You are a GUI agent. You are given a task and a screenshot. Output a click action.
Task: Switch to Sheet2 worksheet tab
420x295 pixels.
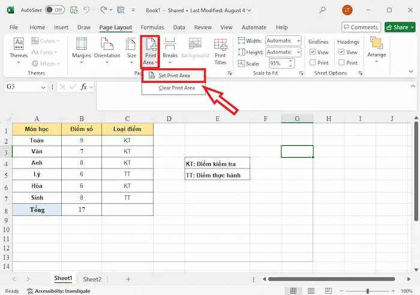click(x=92, y=279)
